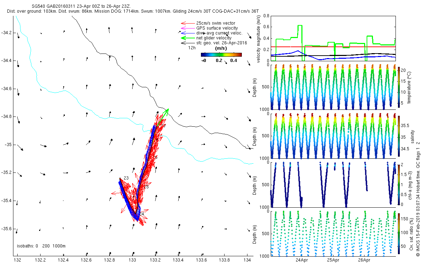Click the 132.4 longitude tick label
Image resolution: width=423 pixels, height=264 pixels.
63,260
